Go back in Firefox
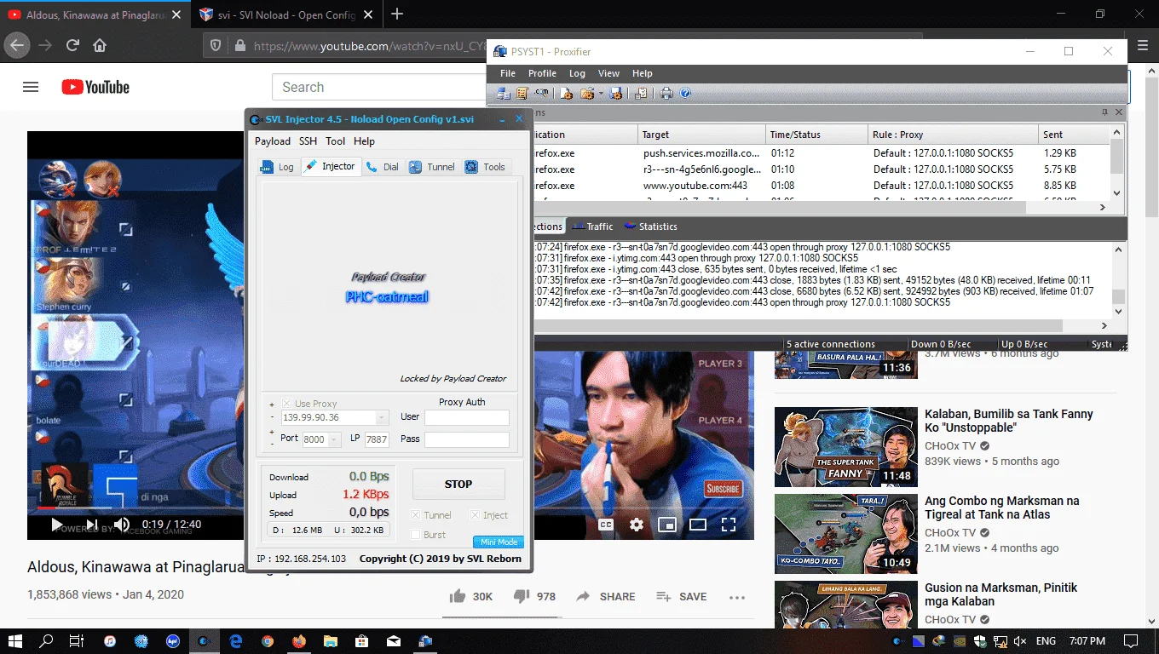The height and width of the screenshot is (654, 1159). 18,45
